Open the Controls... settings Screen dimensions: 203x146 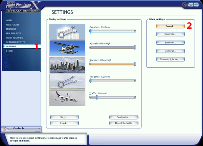pyautogui.click(x=171, y=34)
